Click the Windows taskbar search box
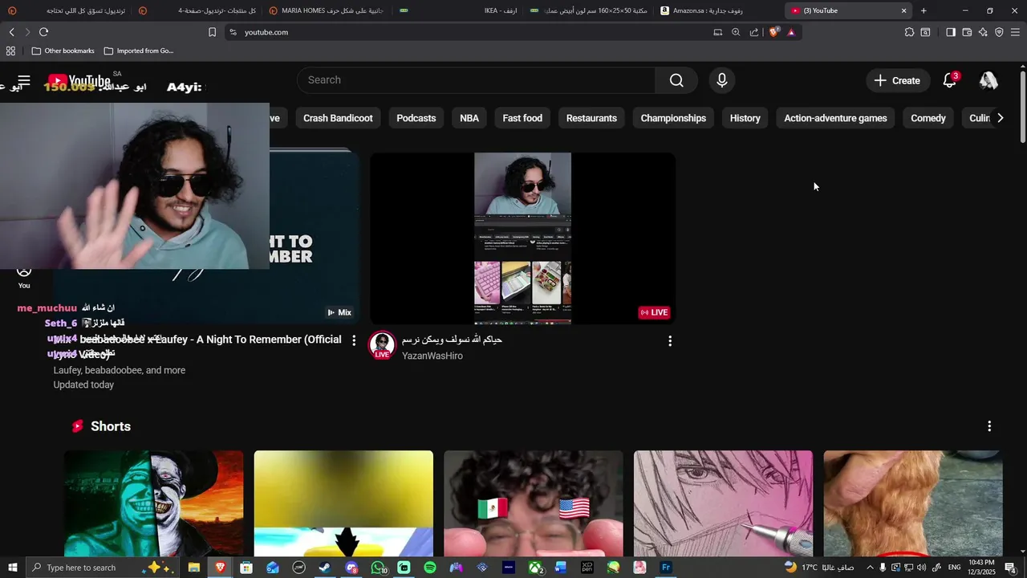The width and height of the screenshot is (1027, 578). pyautogui.click(x=101, y=568)
